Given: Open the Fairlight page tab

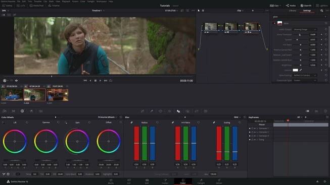Looking at the screenshot, I should pos(201,181).
